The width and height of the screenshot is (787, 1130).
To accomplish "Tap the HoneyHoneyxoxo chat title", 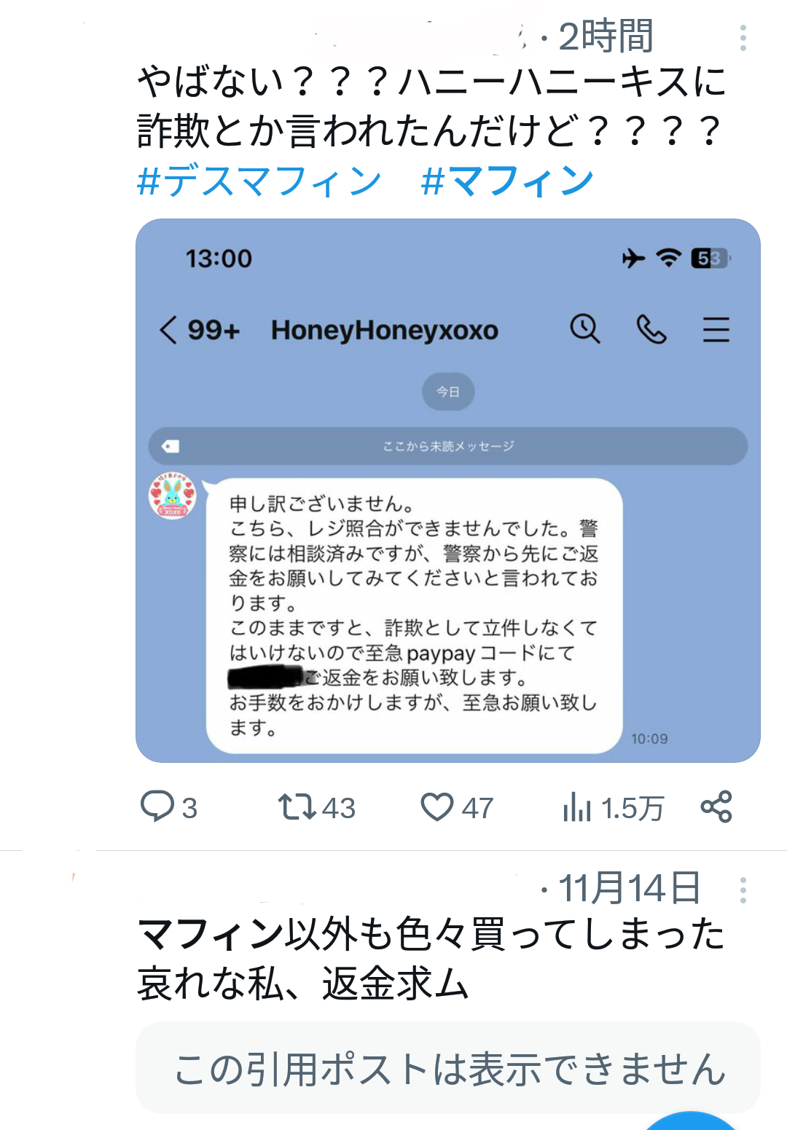I will click(x=385, y=330).
